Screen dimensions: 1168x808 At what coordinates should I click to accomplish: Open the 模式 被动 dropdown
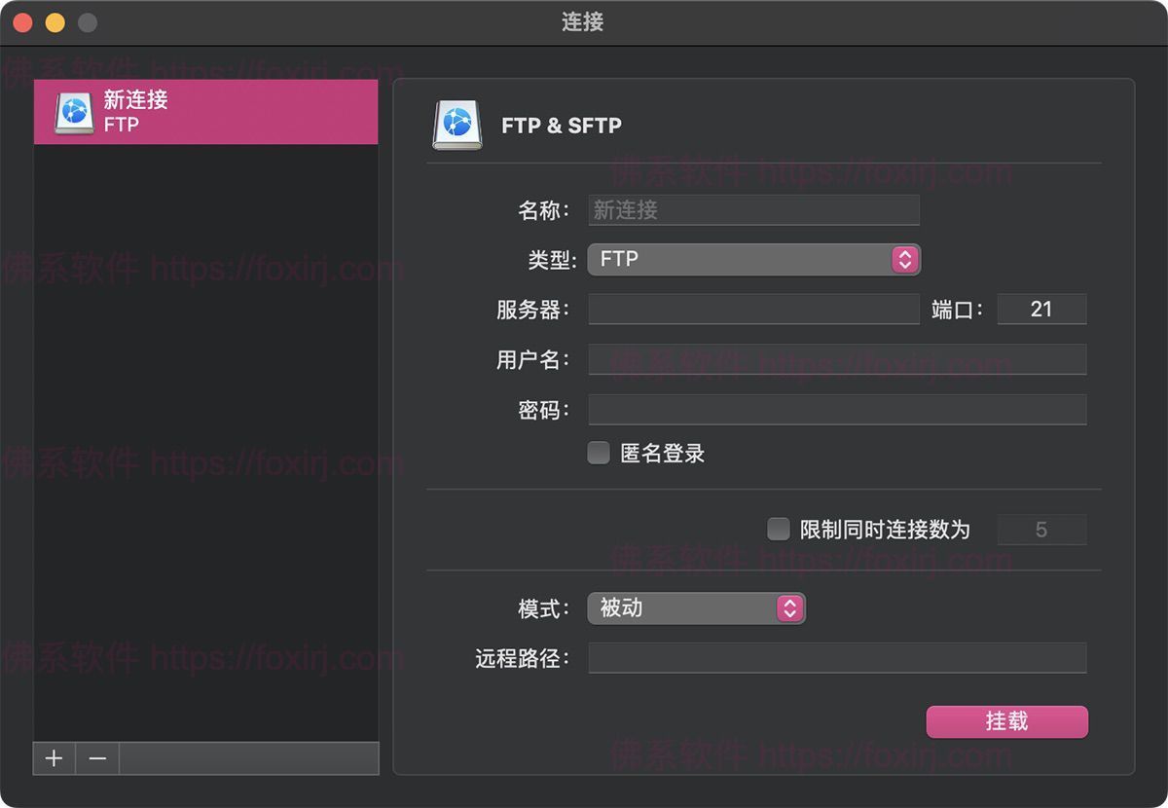[x=696, y=608]
